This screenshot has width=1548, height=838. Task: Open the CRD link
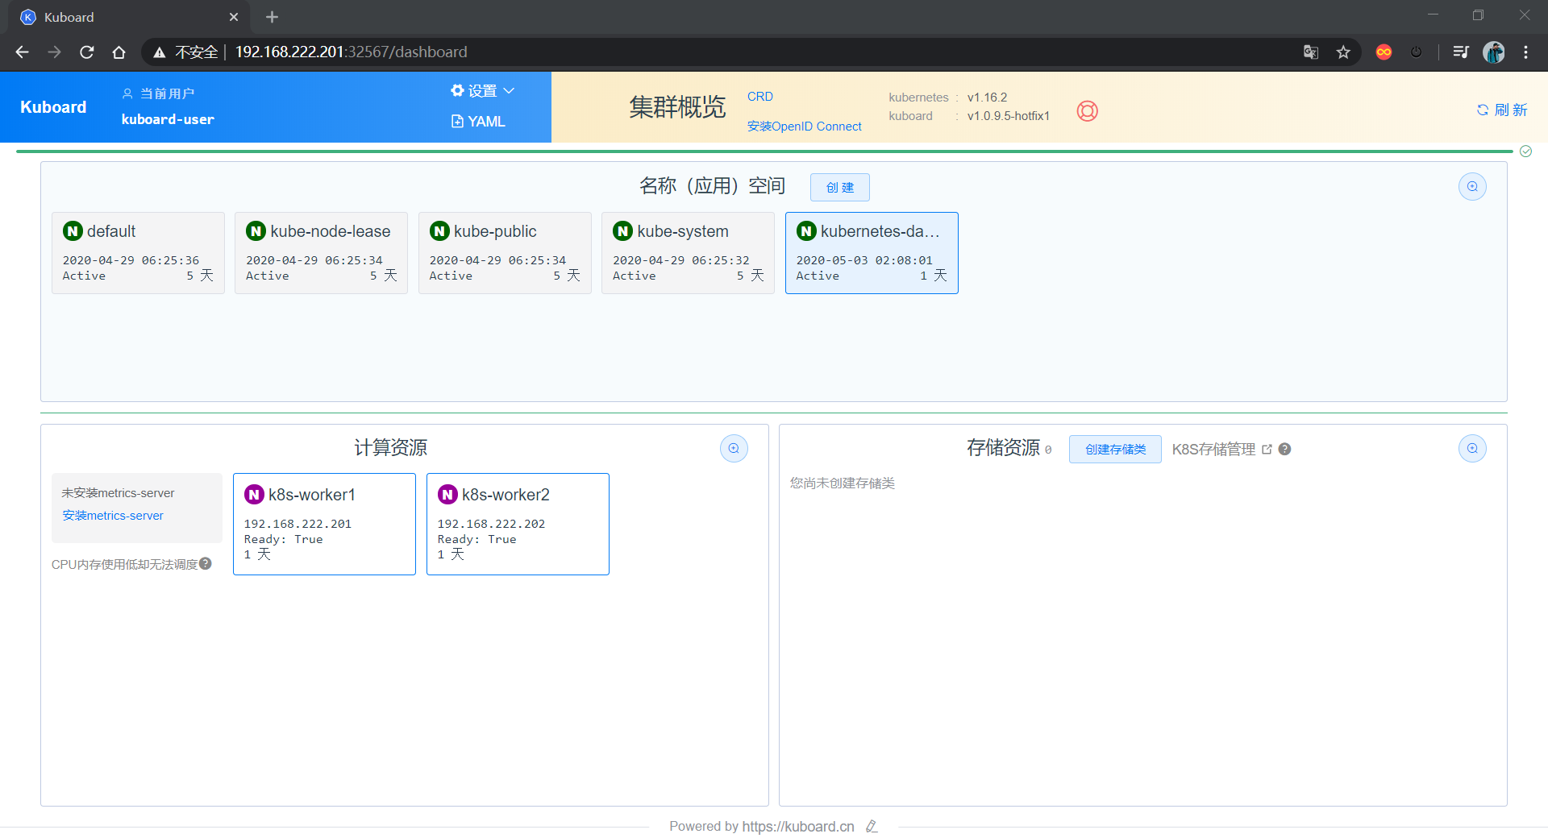point(760,97)
